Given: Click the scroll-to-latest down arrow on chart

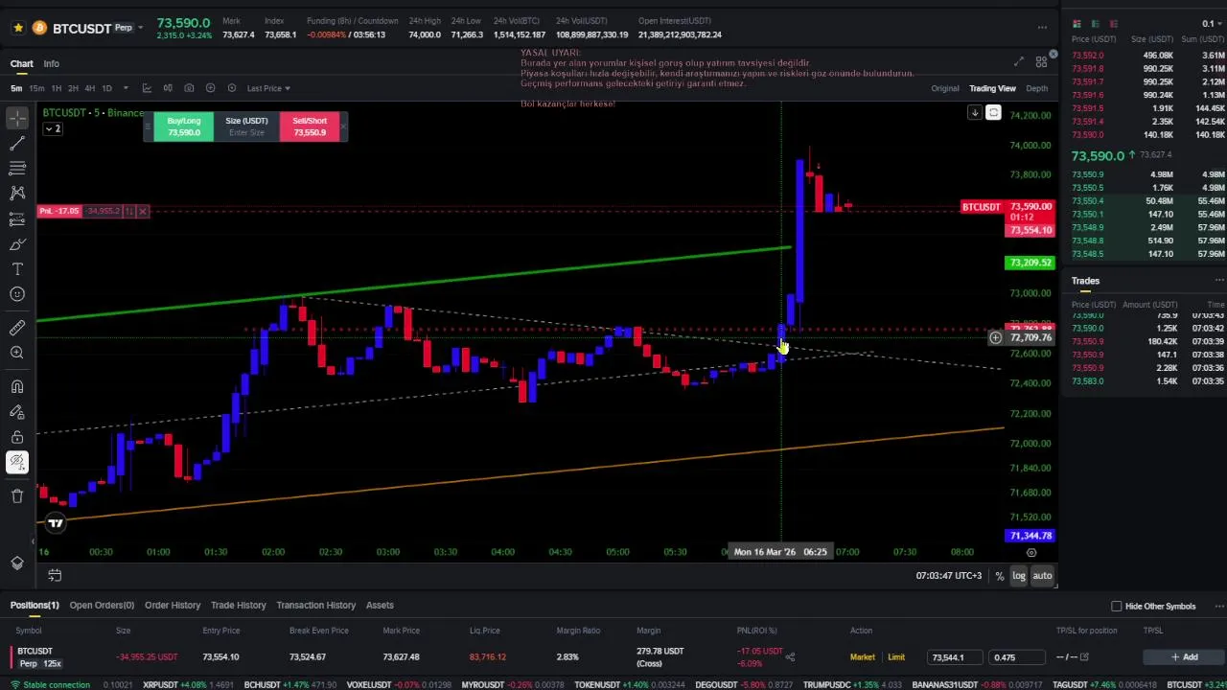Looking at the screenshot, I should click(974, 113).
